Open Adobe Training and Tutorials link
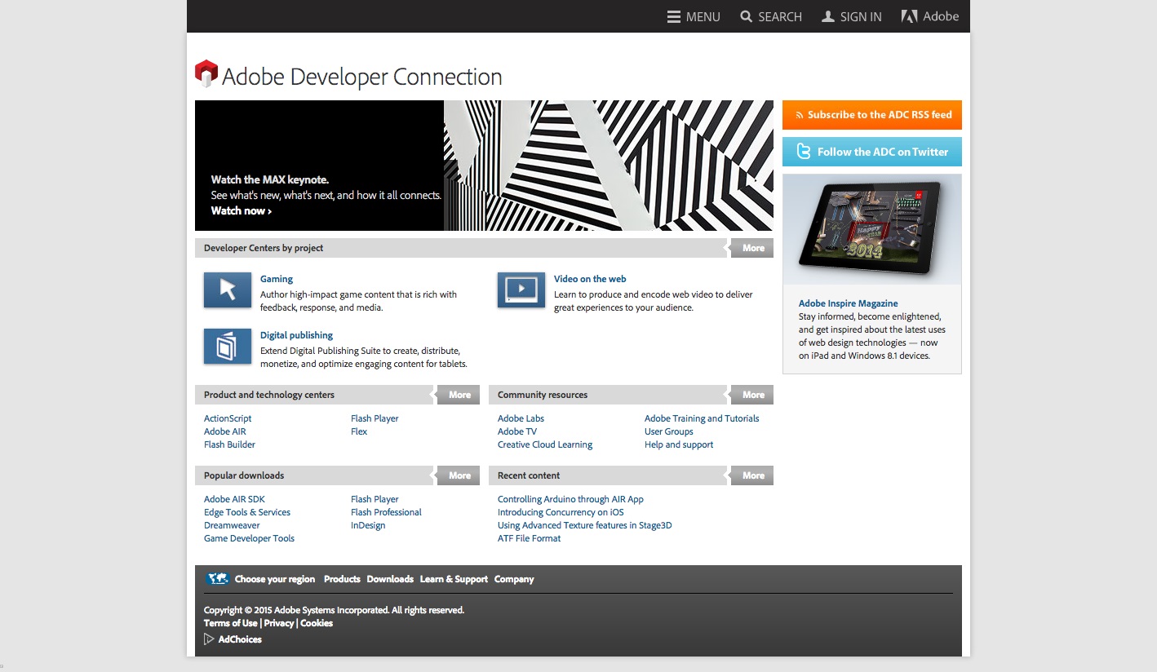Viewport: 1157px width, 672px height. (702, 418)
